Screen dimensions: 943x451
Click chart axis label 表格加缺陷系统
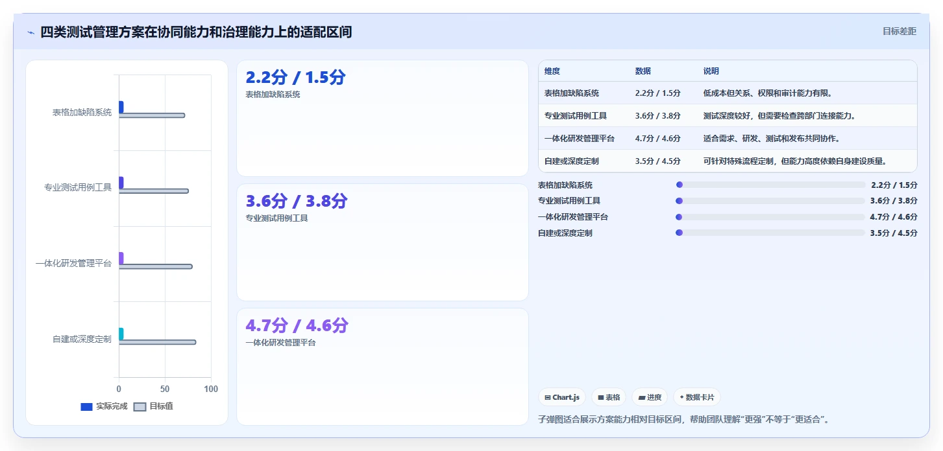point(82,113)
